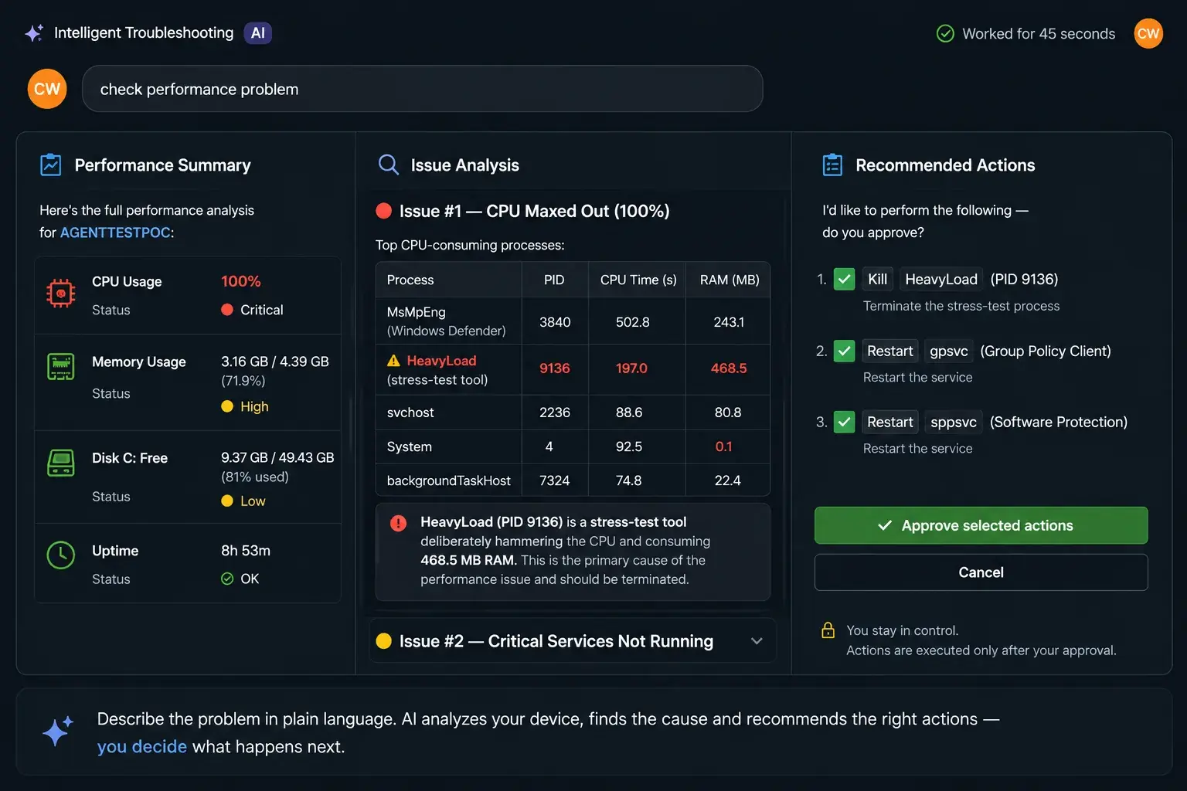Click the Disk C: drive icon
The height and width of the screenshot is (791, 1187).
click(61, 463)
